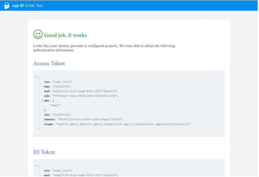Screen dimensions: 259x177
Task: Click the App ID padlock logo
Action: [7, 6]
